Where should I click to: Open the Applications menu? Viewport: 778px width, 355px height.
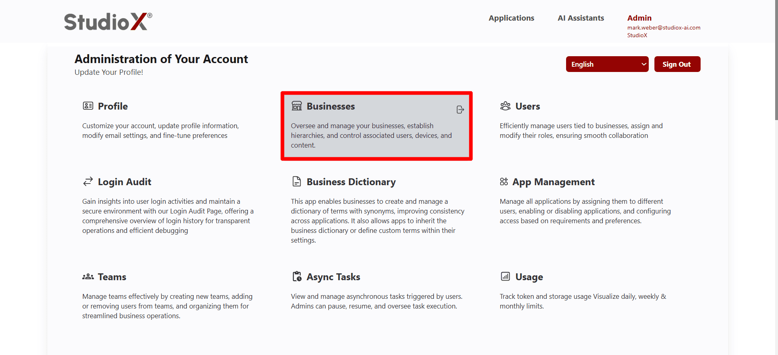pyautogui.click(x=511, y=18)
